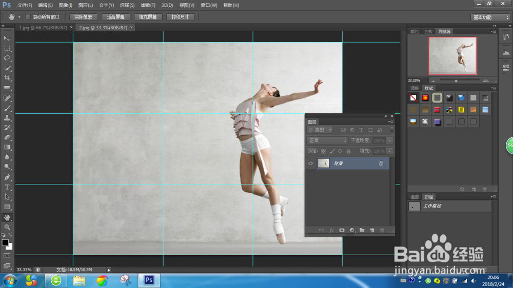The image size is (513, 288).
Task: Select the Move tool
Action: [7, 38]
